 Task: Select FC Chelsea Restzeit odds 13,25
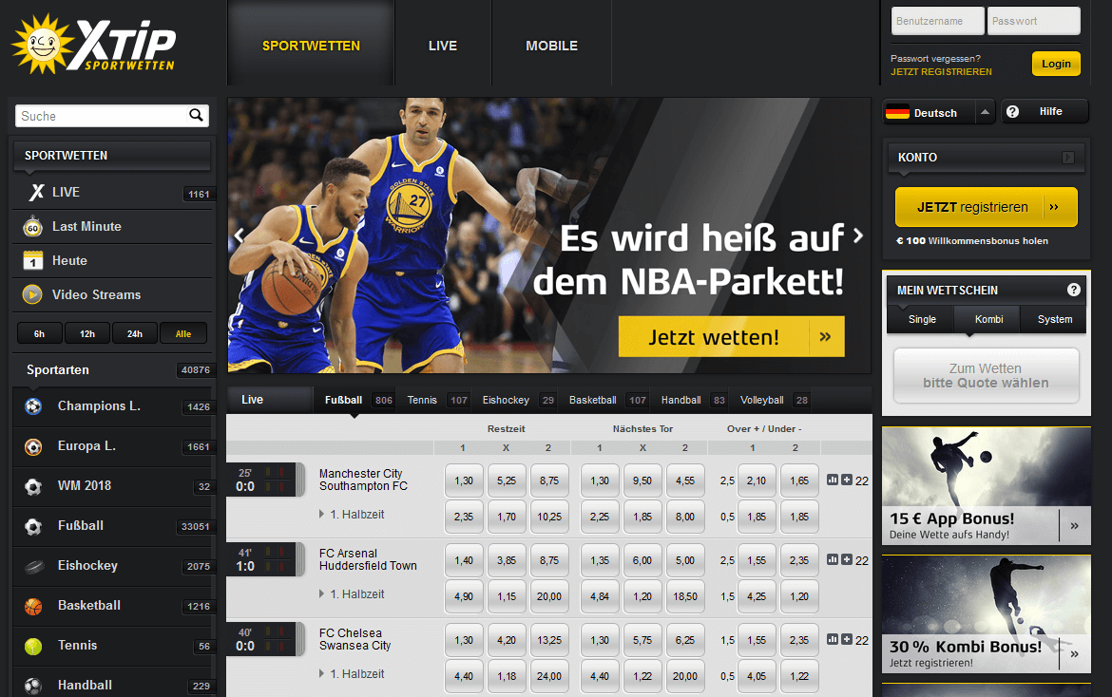coord(549,641)
